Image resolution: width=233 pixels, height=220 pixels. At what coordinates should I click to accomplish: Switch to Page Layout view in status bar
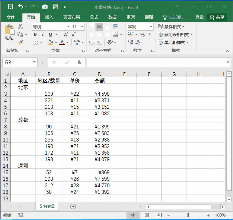pyautogui.click(x=146, y=215)
